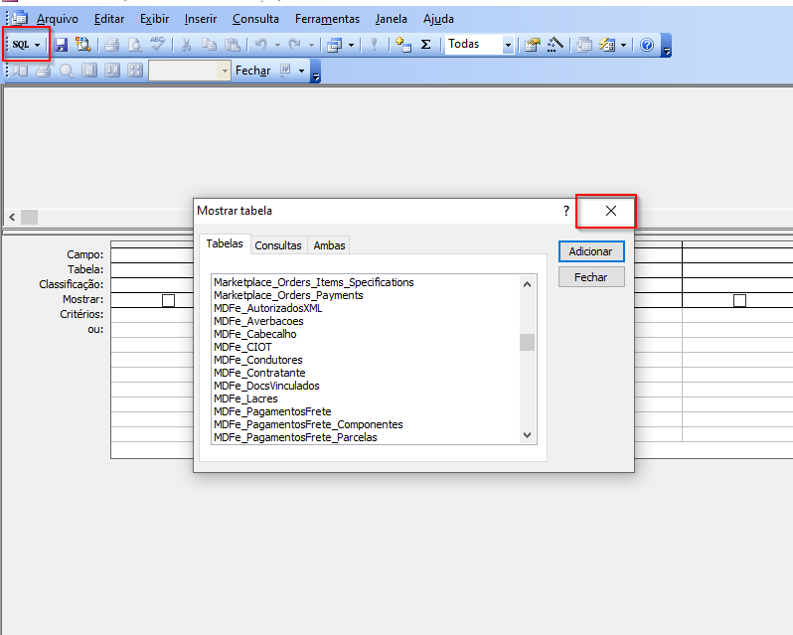Click the table list scrollbar thumb
The width and height of the screenshot is (793, 635).
pyautogui.click(x=527, y=343)
